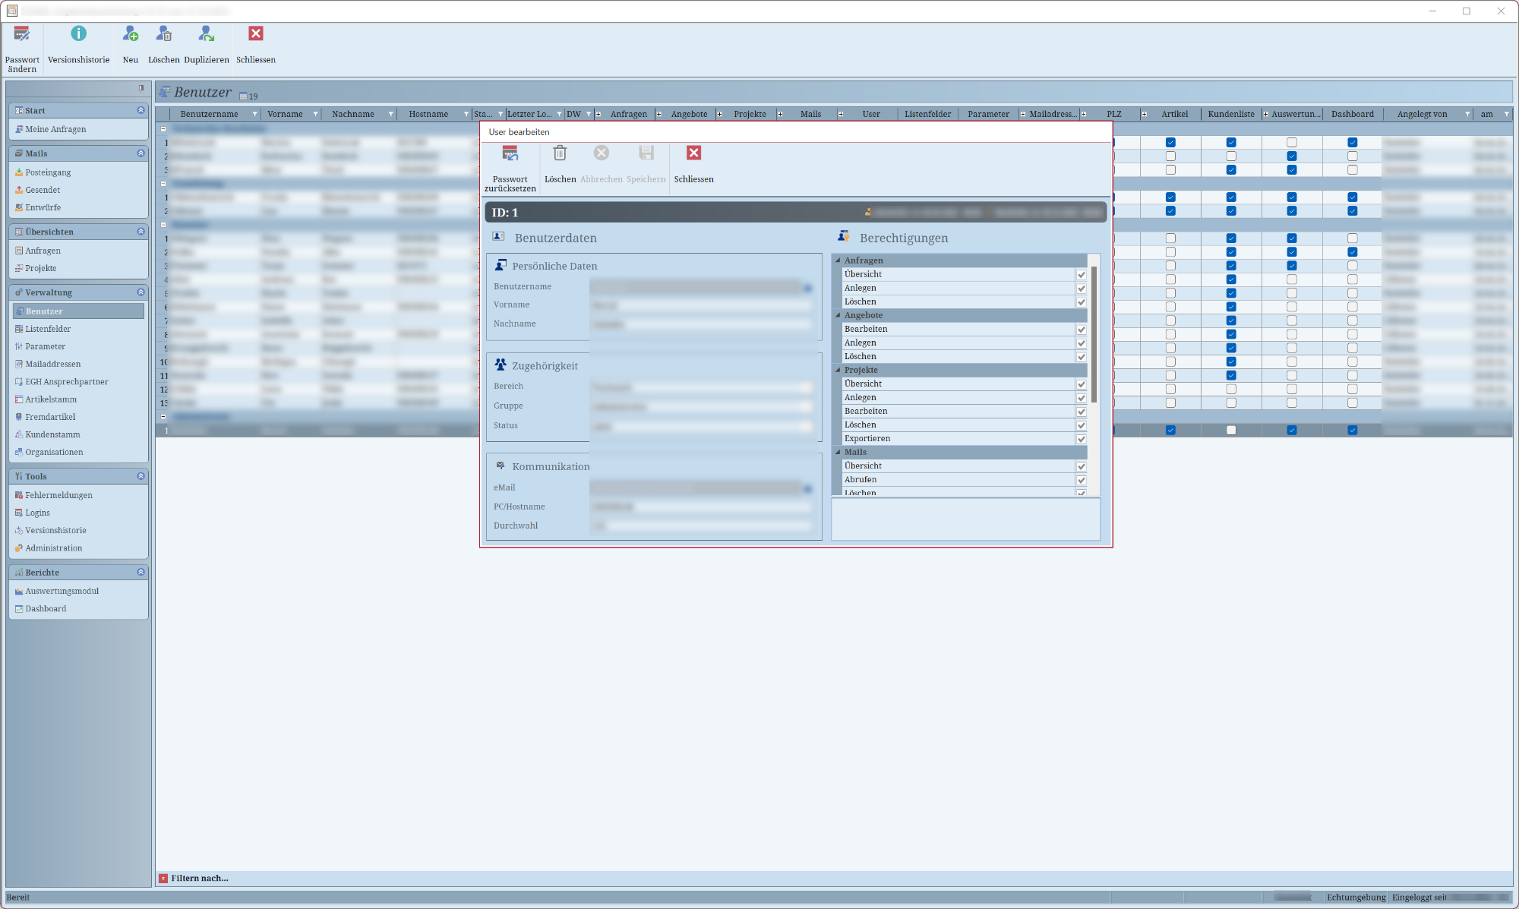Screen dimensions: 1519x909
Task: Collapse the Verwaltung sidebar section
Action: coord(141,292)
